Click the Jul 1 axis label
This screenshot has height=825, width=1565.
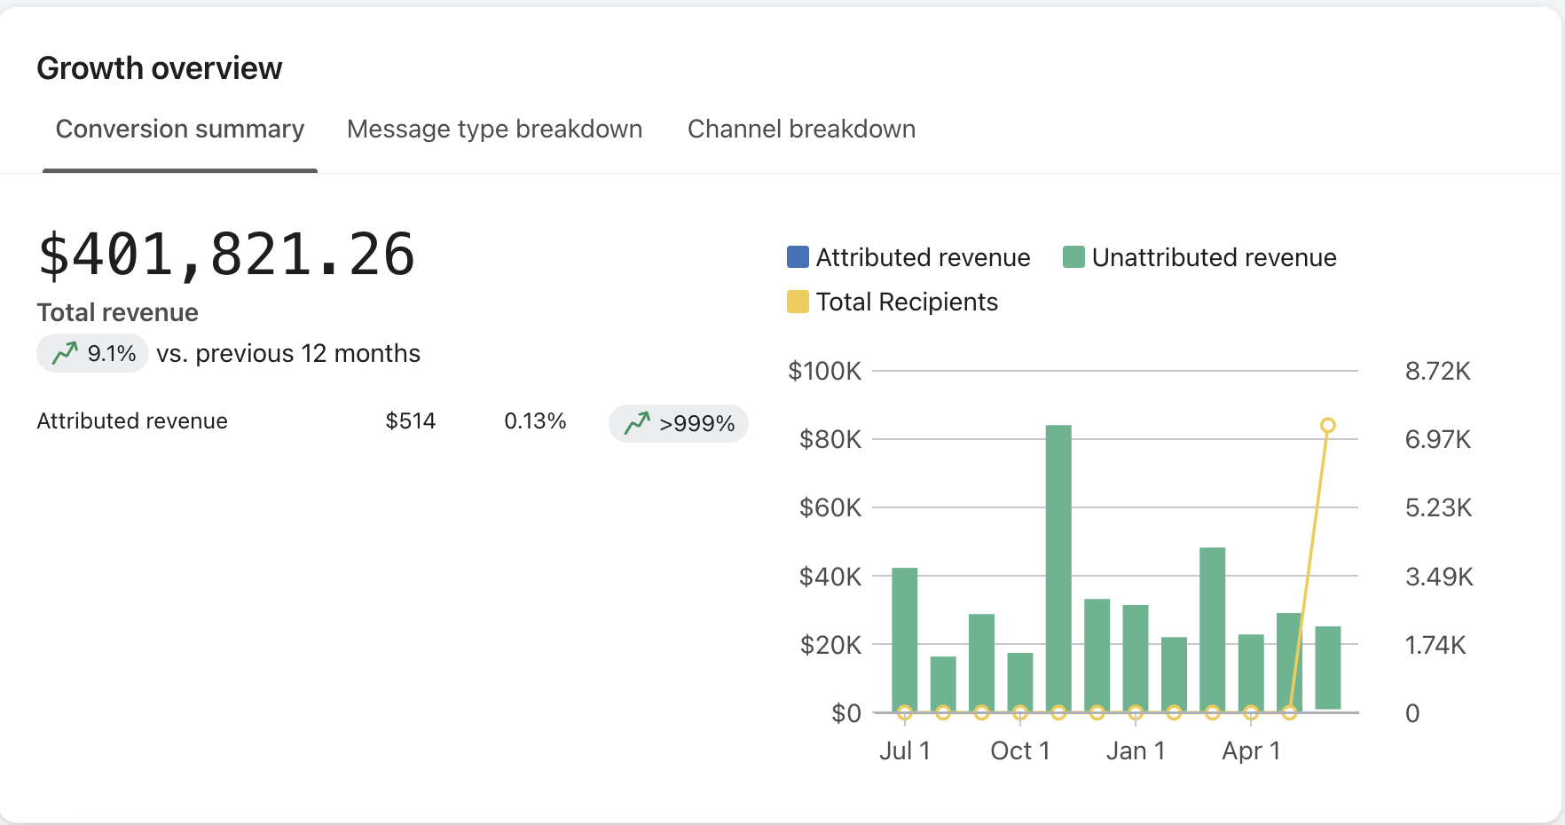[x=905, y=750]
